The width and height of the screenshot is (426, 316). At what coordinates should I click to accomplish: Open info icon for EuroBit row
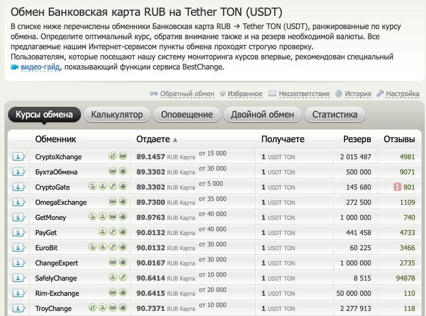coord(18,248)
